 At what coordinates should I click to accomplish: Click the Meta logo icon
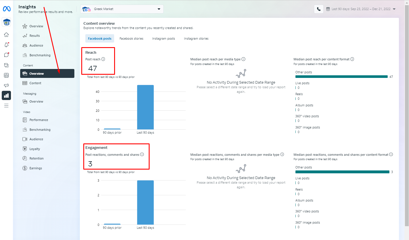6,9
